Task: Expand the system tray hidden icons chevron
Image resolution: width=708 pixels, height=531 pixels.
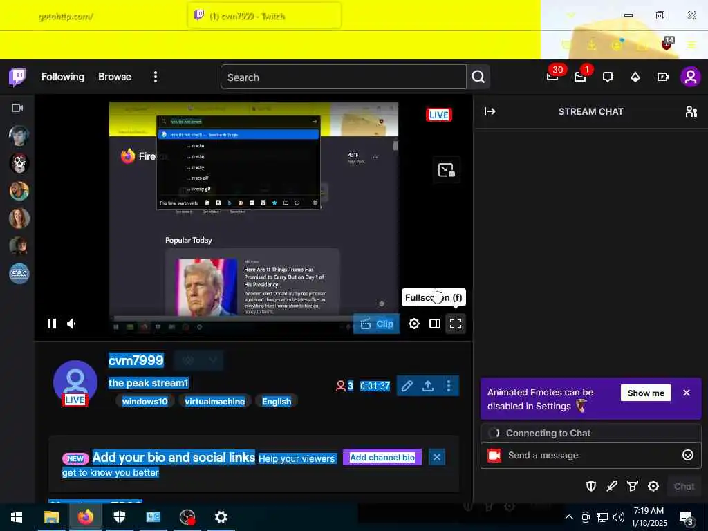Action: [x=569, y=517]
